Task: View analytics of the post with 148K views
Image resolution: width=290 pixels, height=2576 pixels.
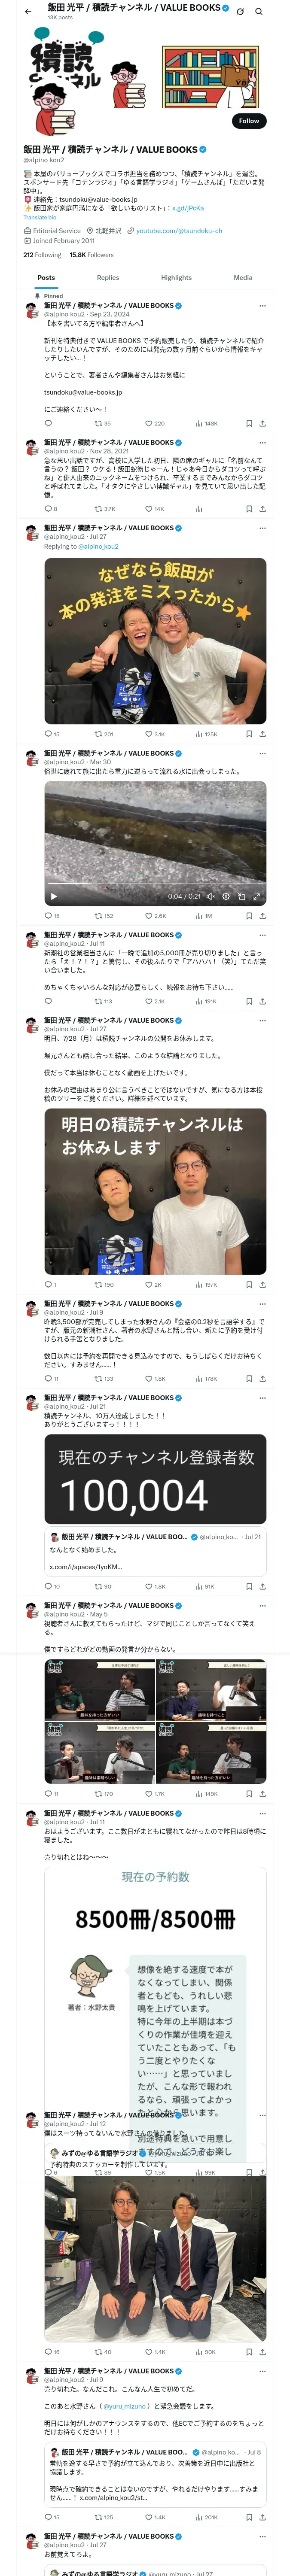Action: click(206, 423)
